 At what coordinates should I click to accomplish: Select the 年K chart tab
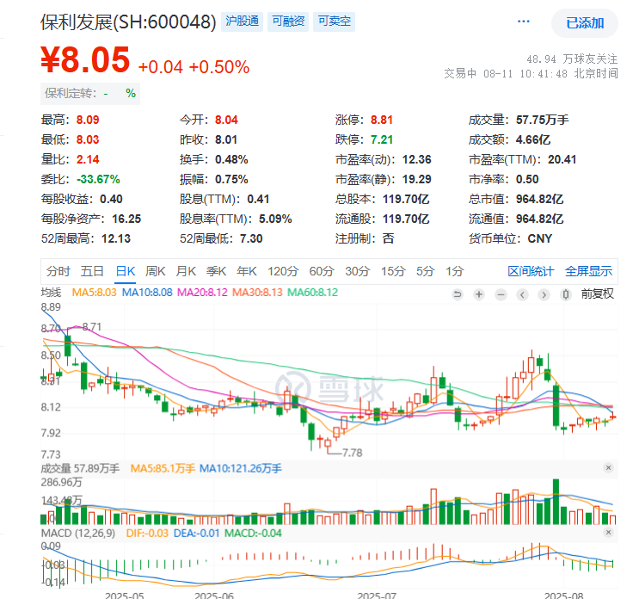tap(247, 271)
